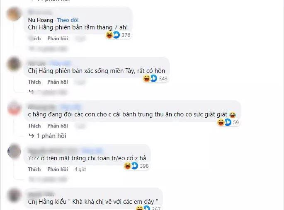This screenshot has width=284, height=210.
Task: Click avatar beside 'tr/eo cổ' comment
Action: point(14,152)
